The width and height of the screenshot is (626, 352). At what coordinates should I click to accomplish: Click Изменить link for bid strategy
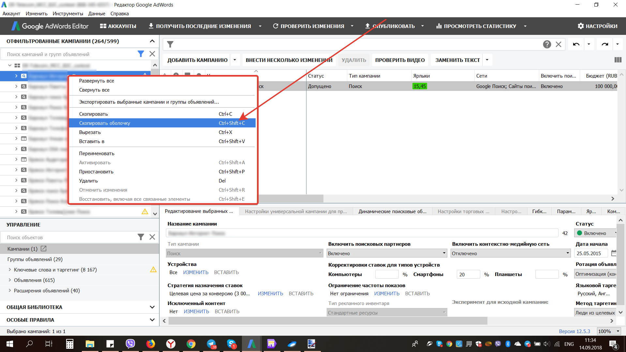[x=270, y=294]
